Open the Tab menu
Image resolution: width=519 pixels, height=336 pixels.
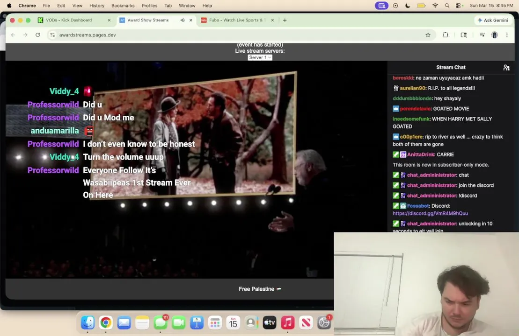tap(168, 6)
